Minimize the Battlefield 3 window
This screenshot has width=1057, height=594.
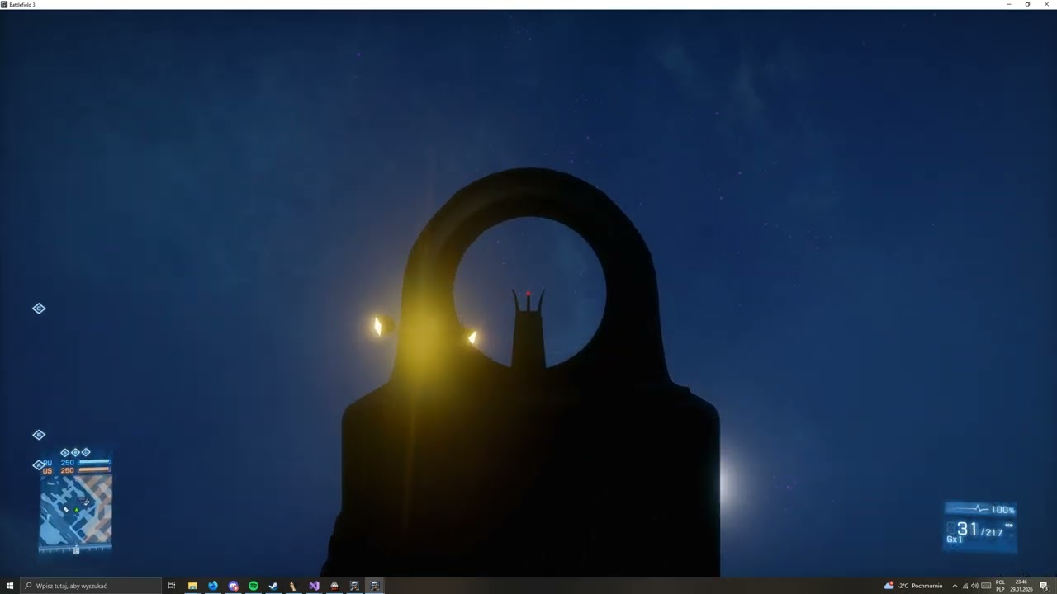[1009, 4]
